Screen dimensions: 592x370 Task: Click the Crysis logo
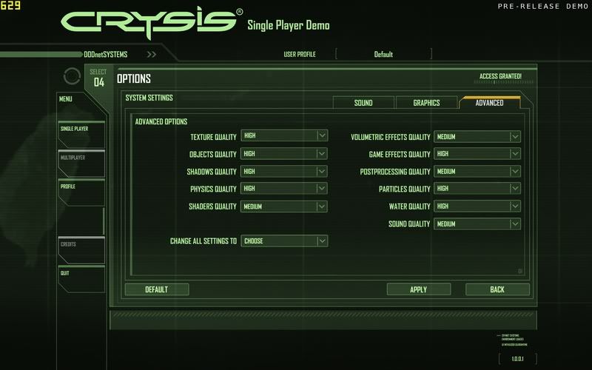[151, 22]
